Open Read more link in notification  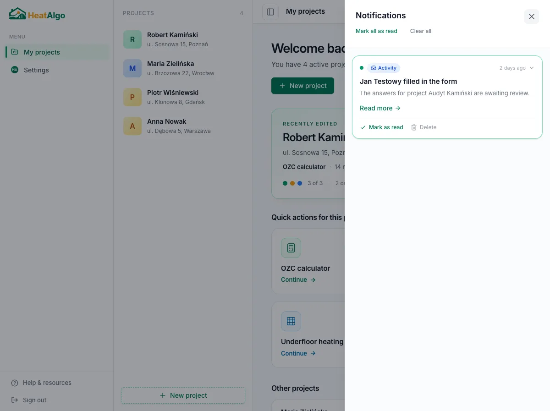point(380,108)
